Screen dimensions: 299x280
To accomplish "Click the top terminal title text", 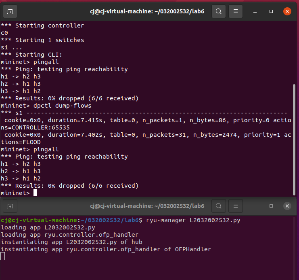I will coord(147,11).
